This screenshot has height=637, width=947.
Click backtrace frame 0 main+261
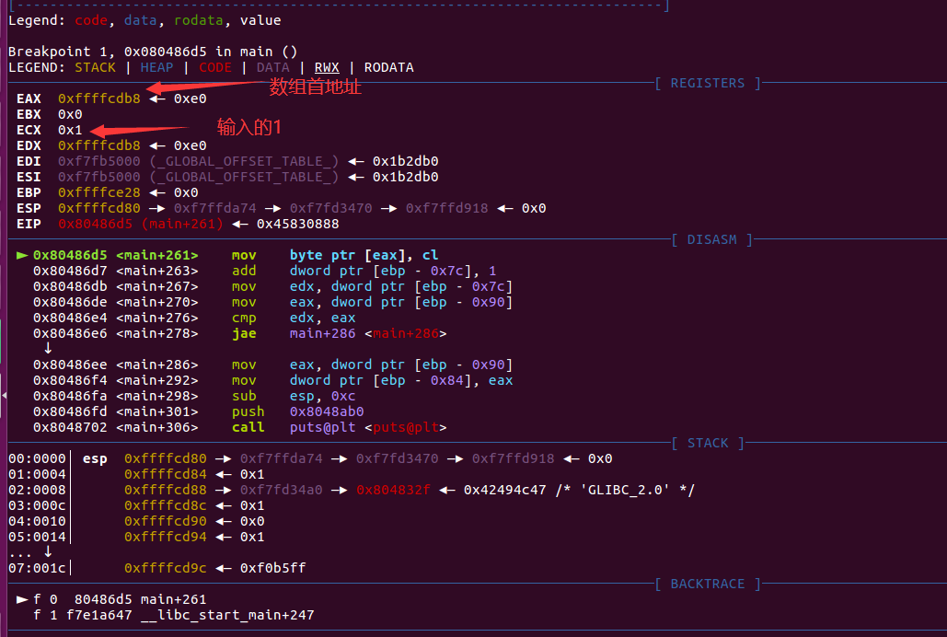pyautogui.click(x=120, y=599)
